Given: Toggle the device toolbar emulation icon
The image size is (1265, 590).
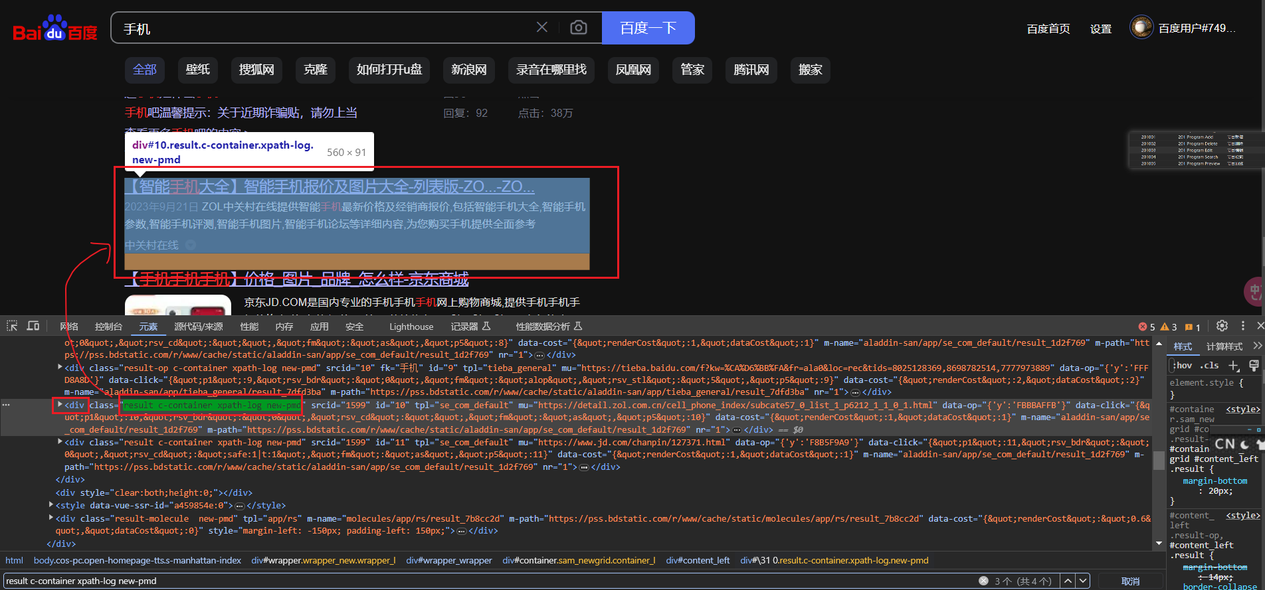Looking at the screenshot, I should [33, 326].
